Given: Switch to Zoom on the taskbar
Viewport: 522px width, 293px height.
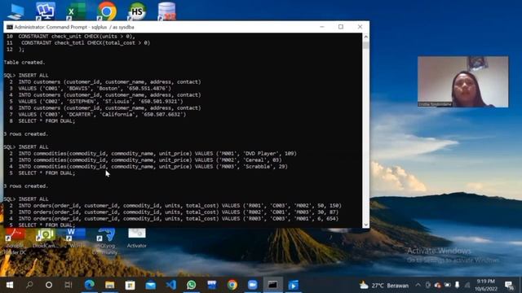Looking at the screenshot, I should 252,285.
